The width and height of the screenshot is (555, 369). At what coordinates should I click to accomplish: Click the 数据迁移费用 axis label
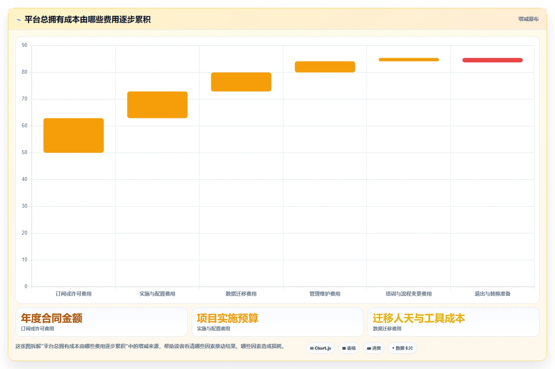coord(241,294)
